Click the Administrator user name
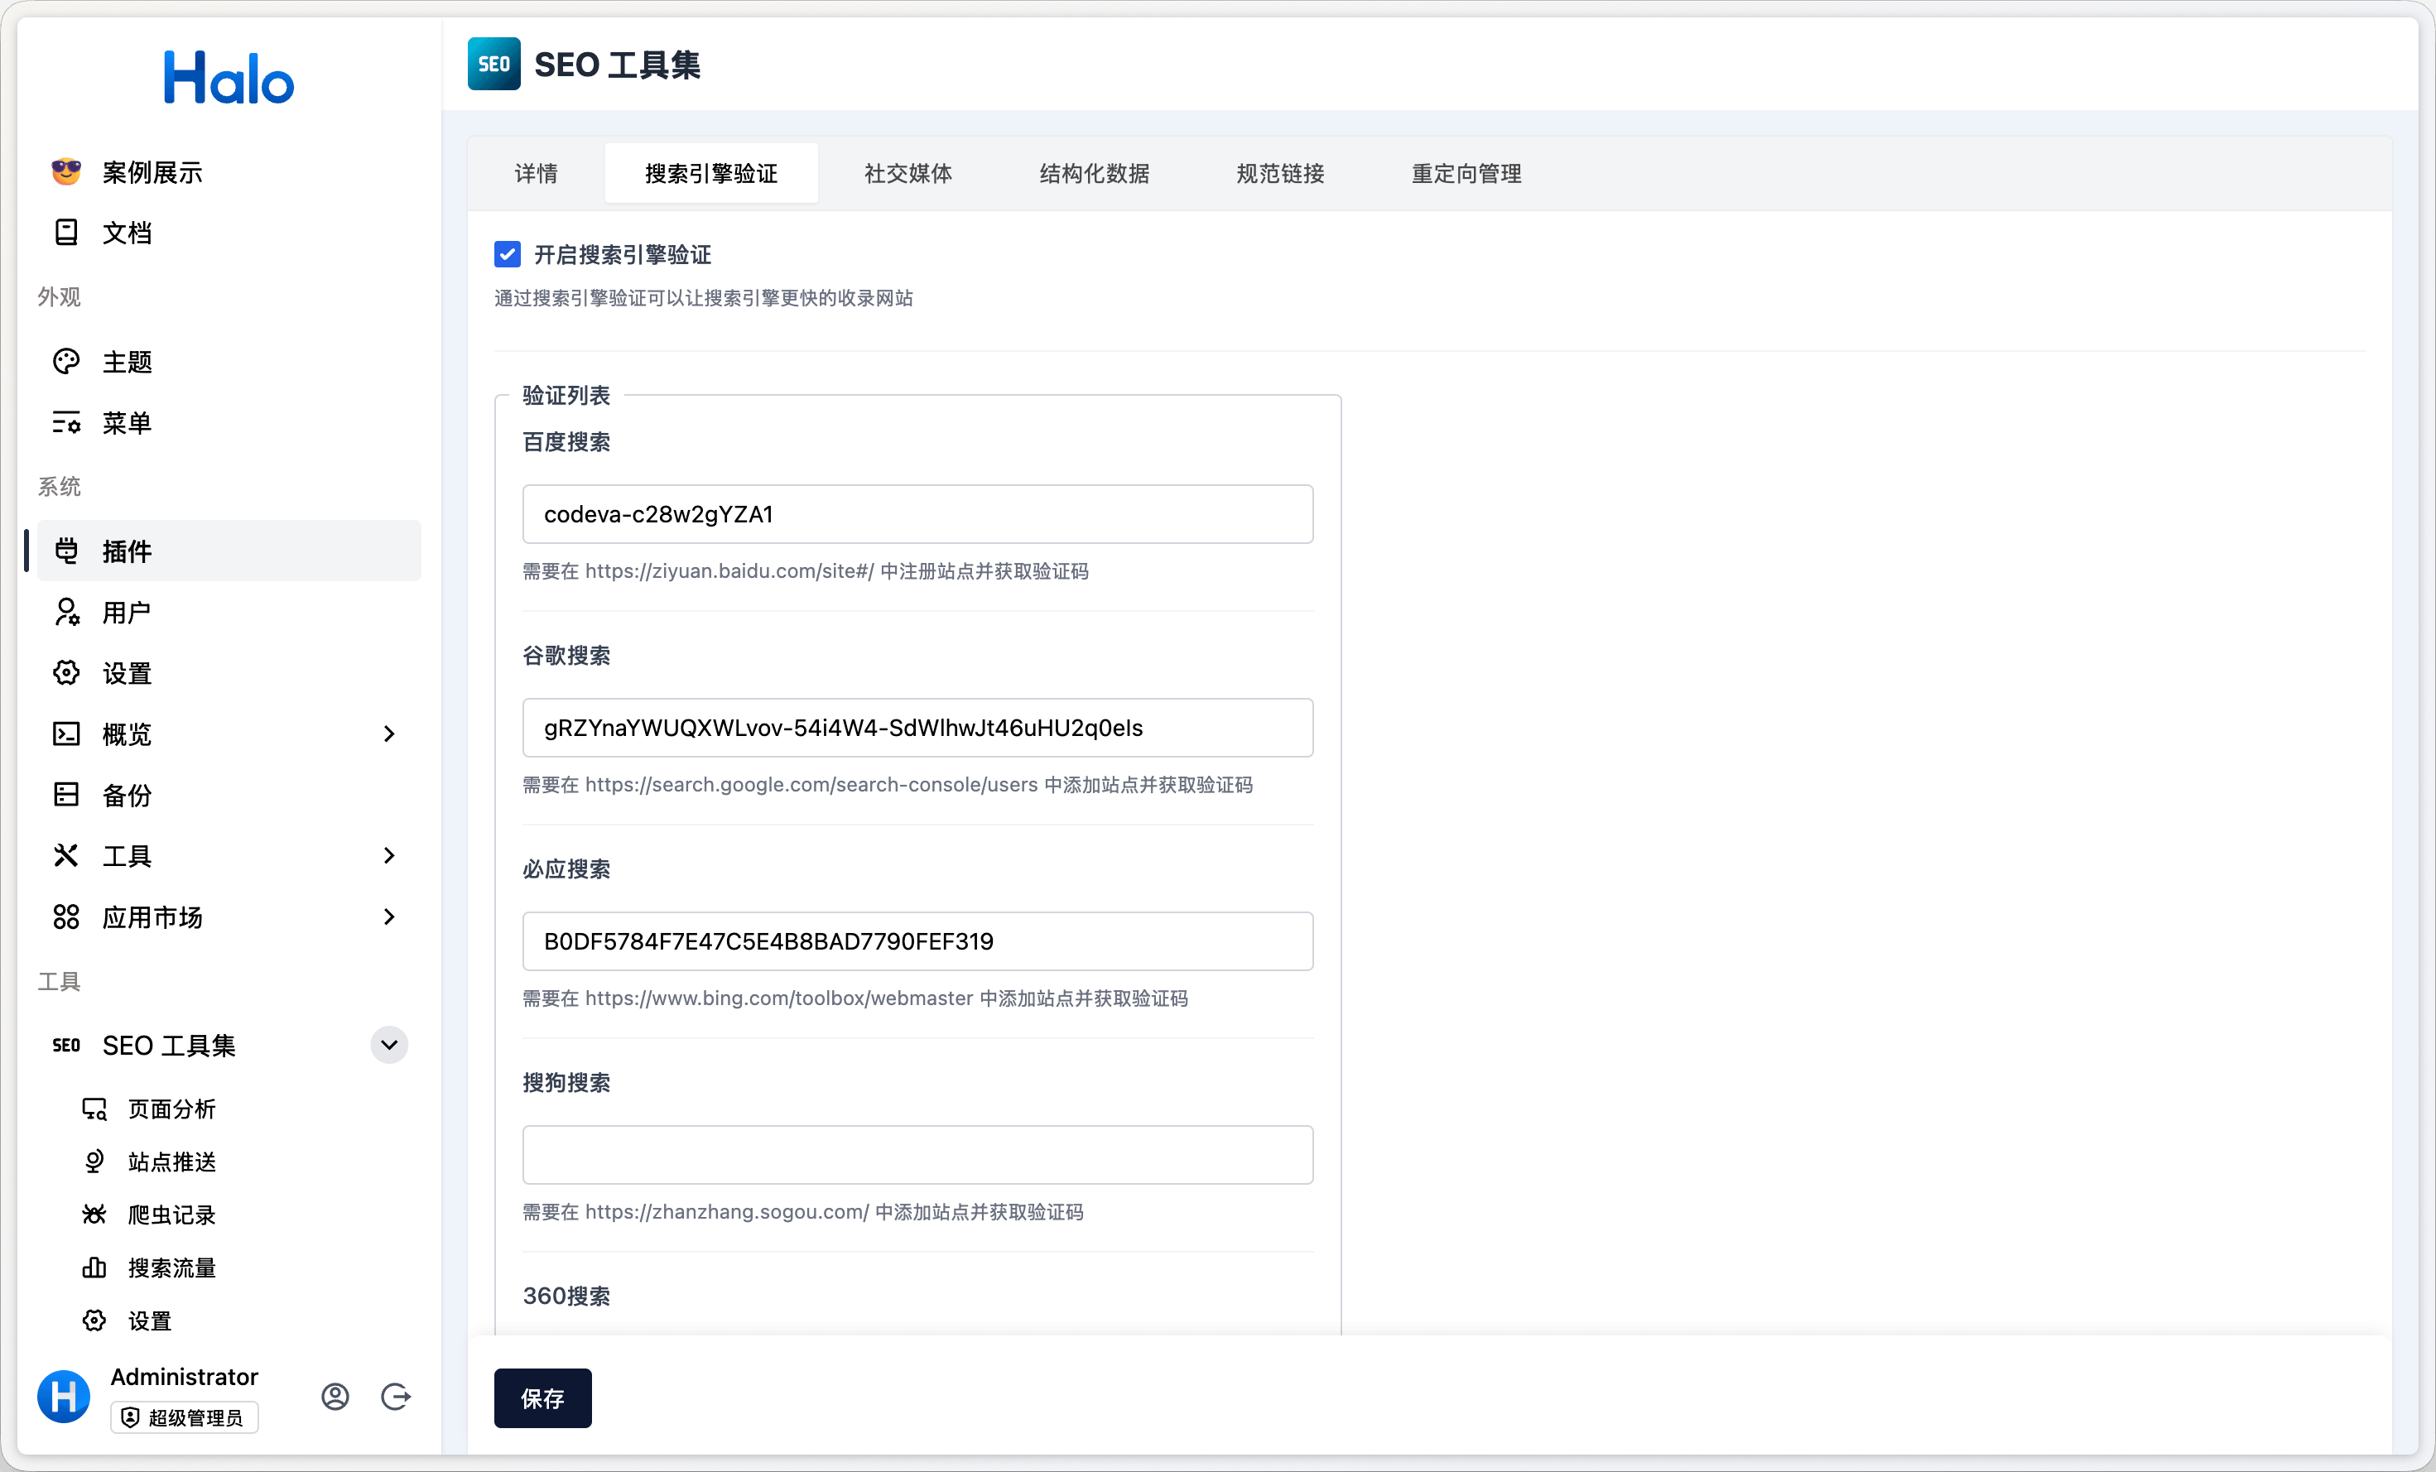 [x=184, y=1376]
